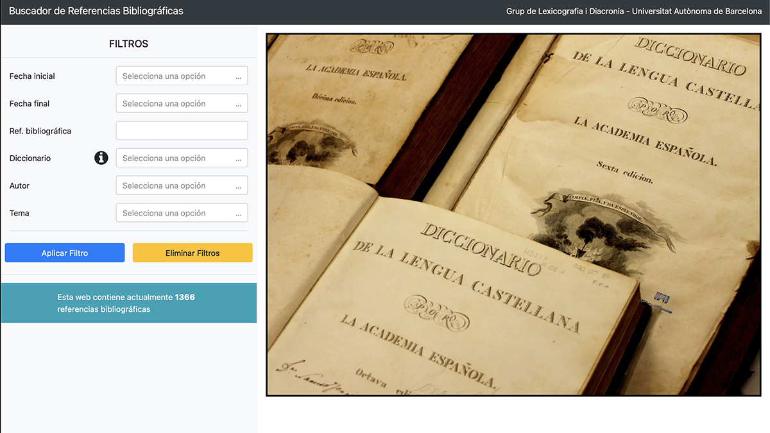Image resolution: width=770 pixels, height=433 pixels.
Task: Click the old dictionaries photograph
Action: click(513, 215)
